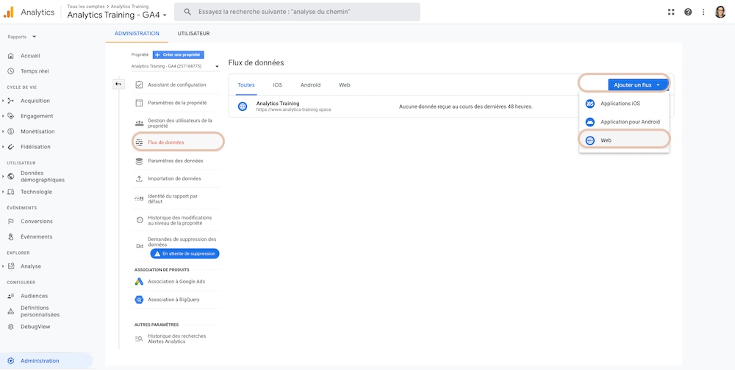Click the Ajouter un flux button
This screenshot has height=370, width=735.
(638, 85)
